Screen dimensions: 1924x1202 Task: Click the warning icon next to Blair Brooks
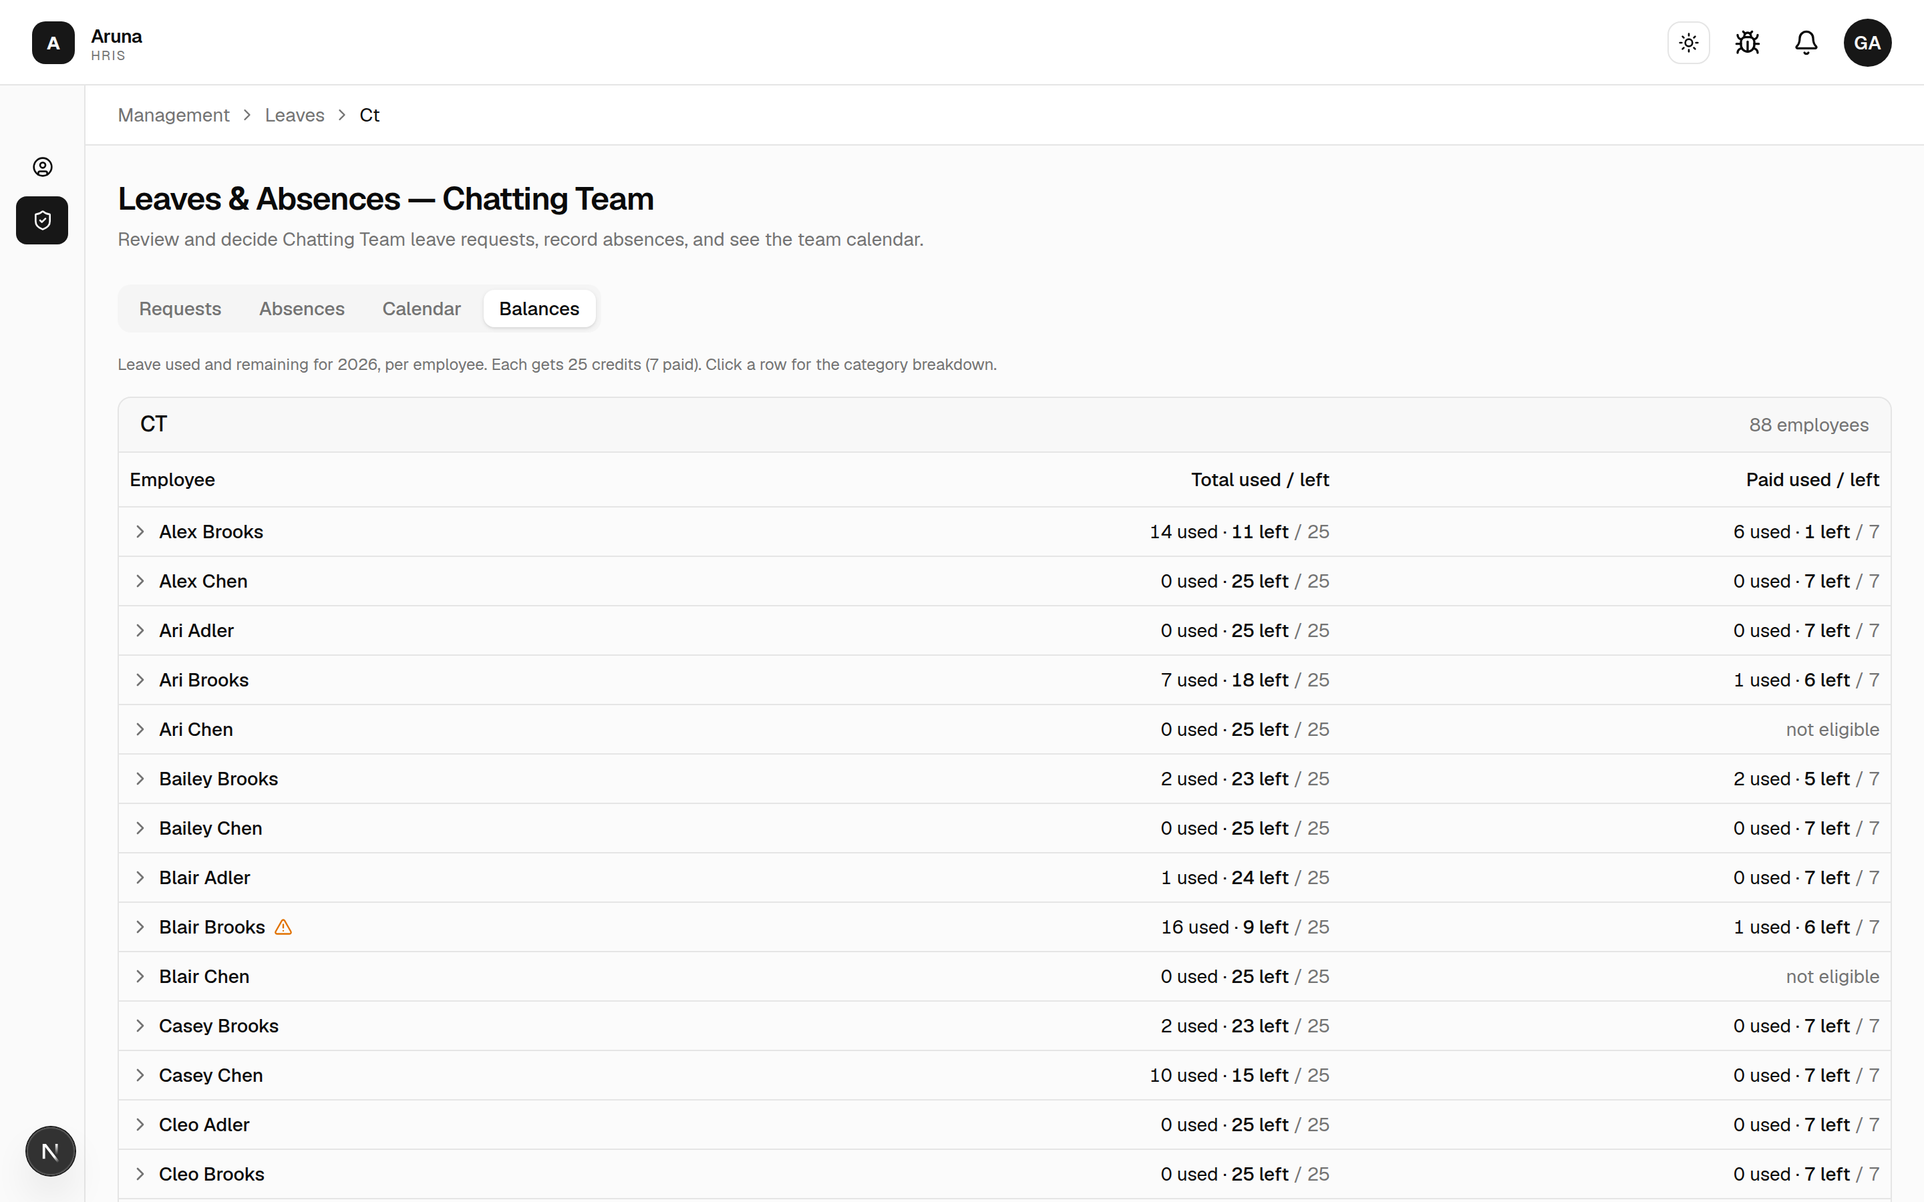click(284, 927)
